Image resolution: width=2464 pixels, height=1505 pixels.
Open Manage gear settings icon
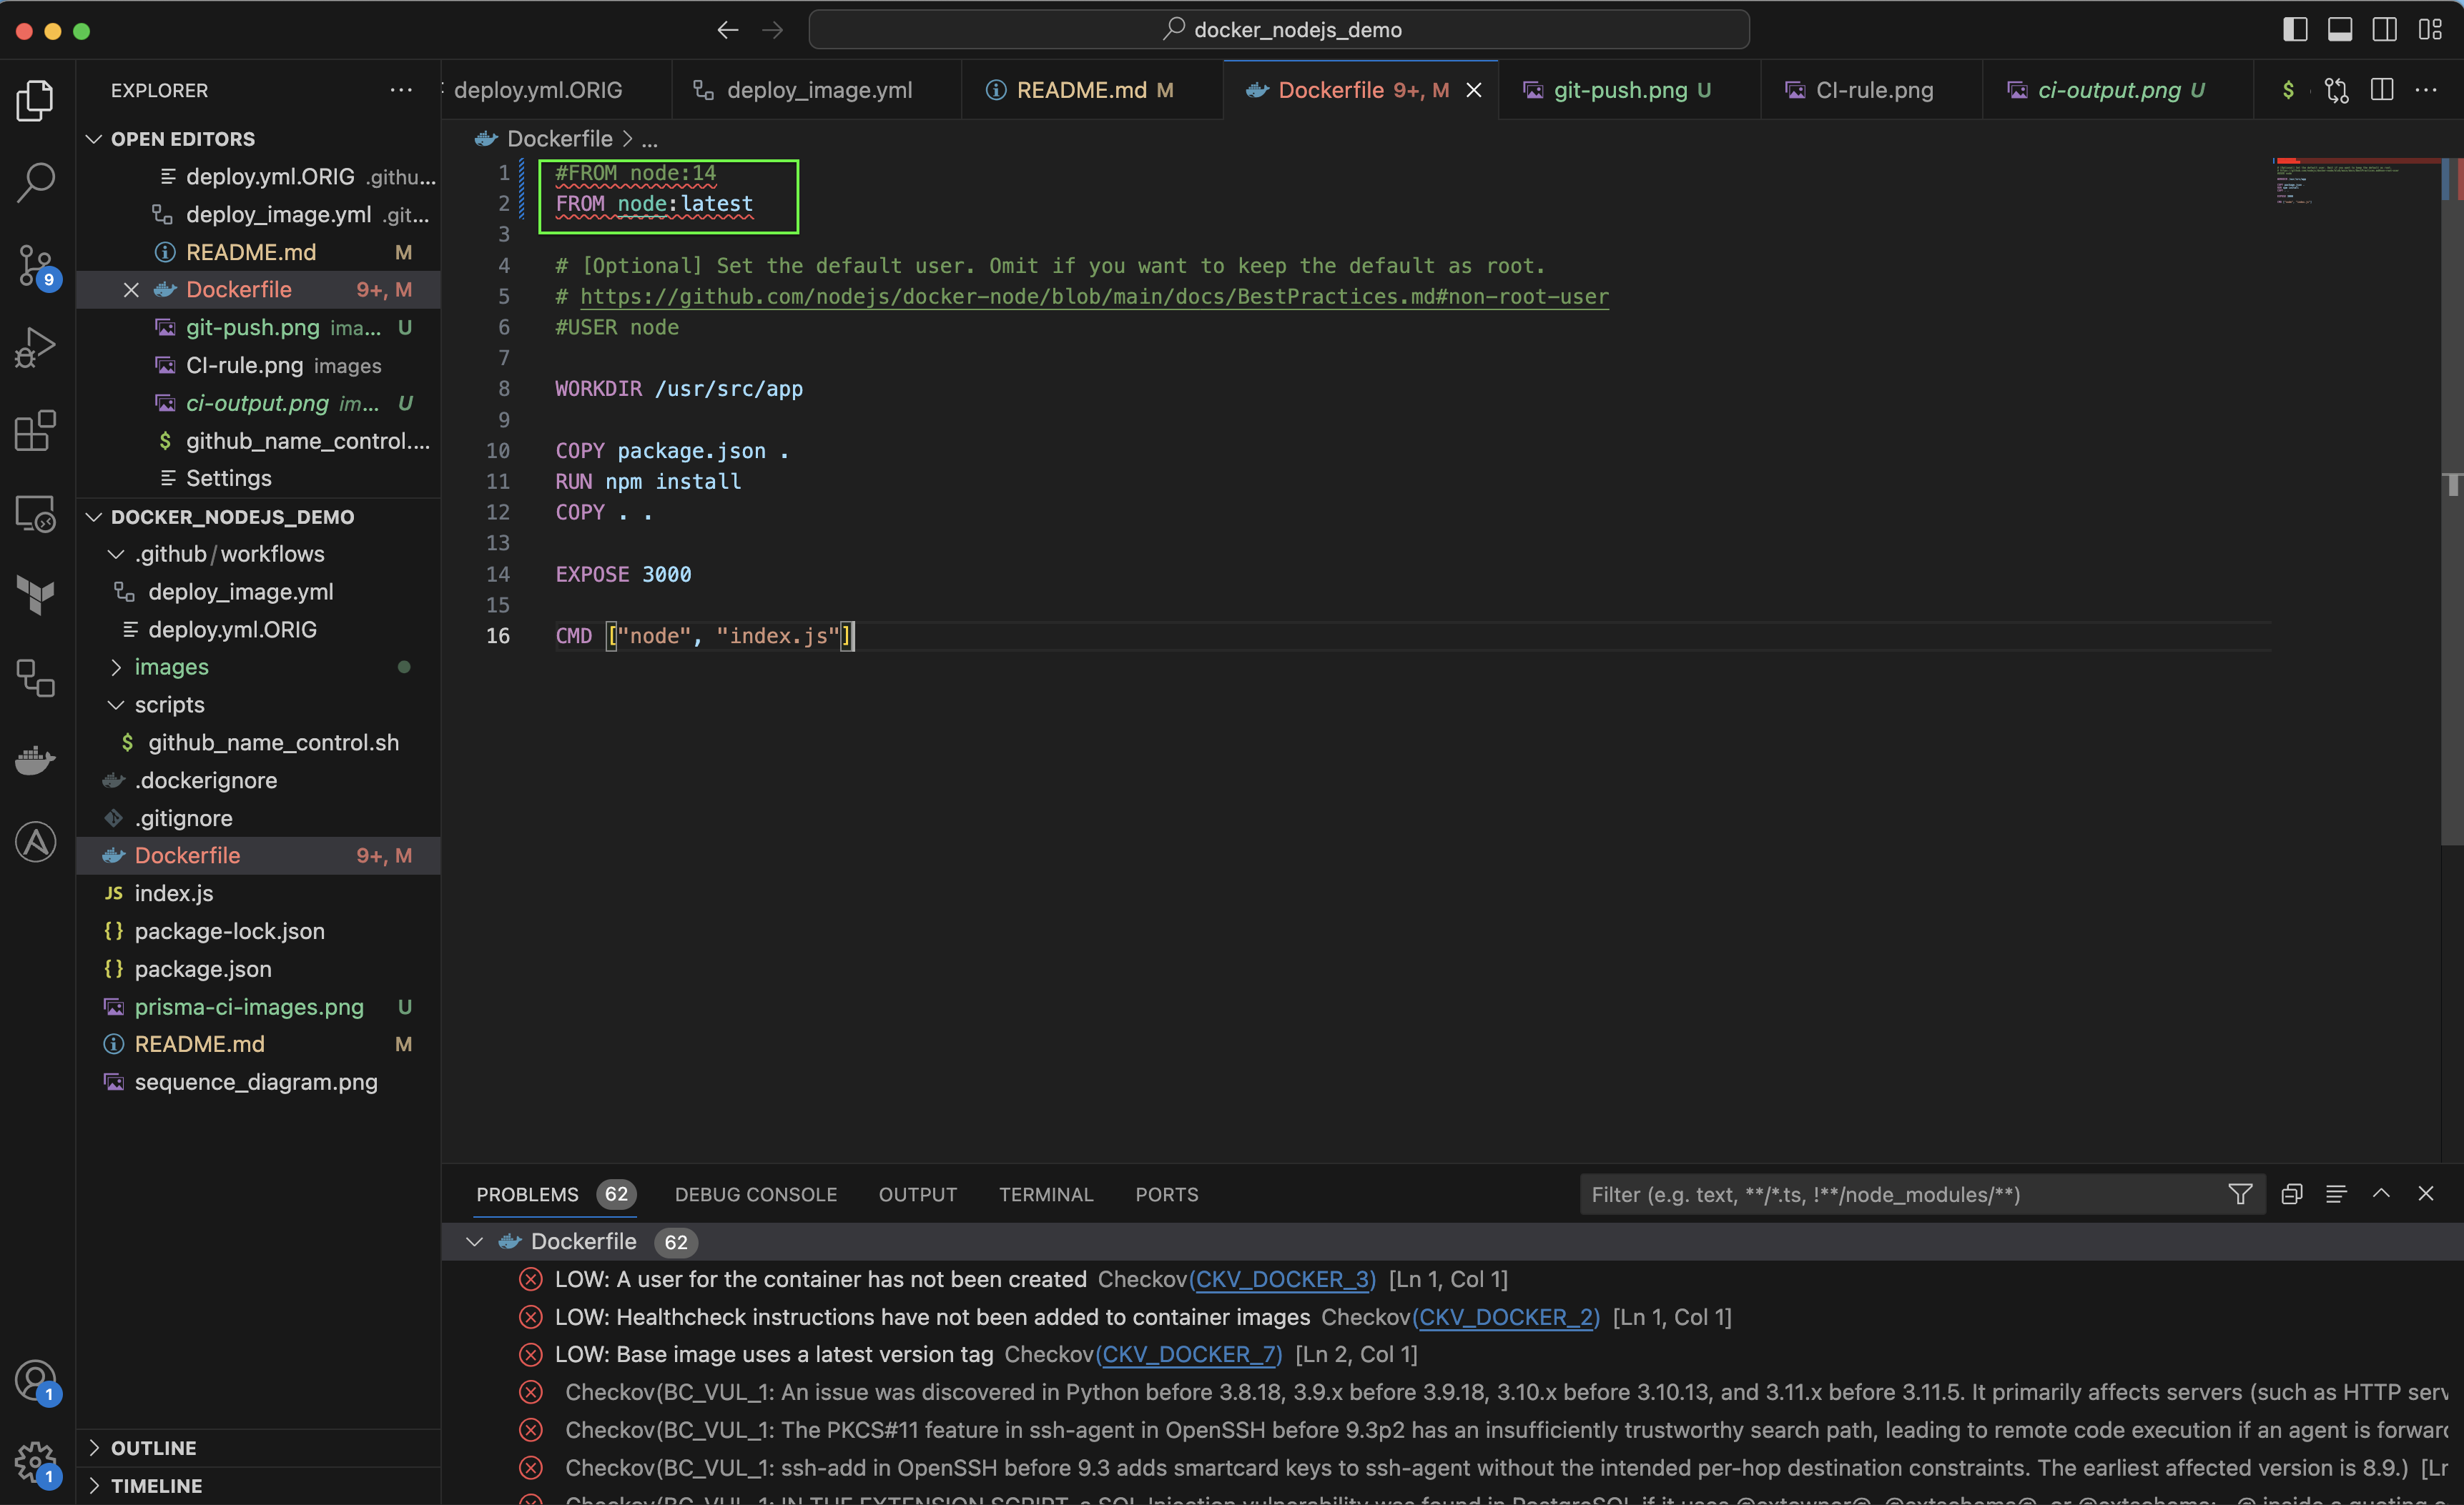click(36, 1462)
